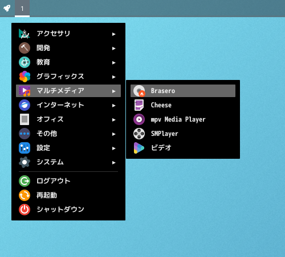Viewport: 285px width, 257px height.
Task: Click the 再起動 restart icon
Action: (x=25, y=195)
